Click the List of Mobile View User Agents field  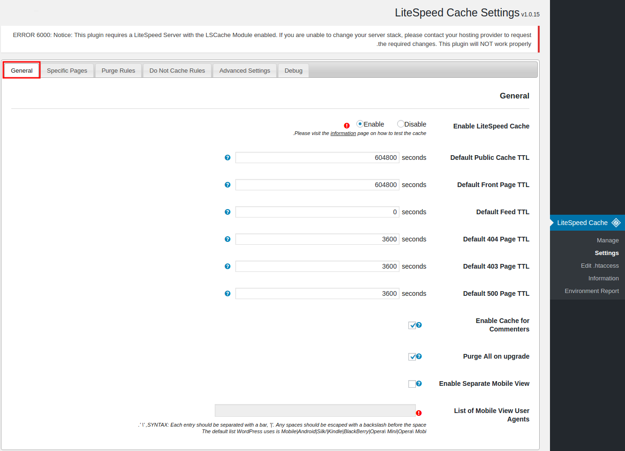point(315,411)
